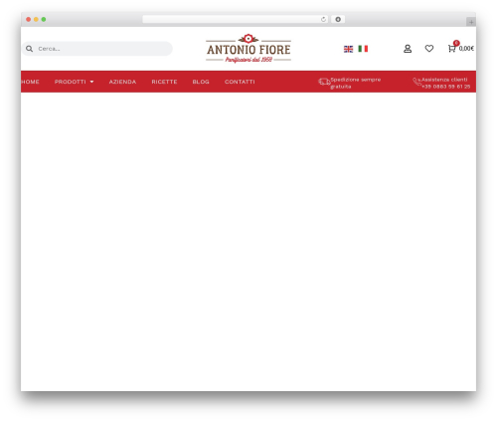497x421 pixels.
Task: Switch language to Italian flag
Action: (x=363, y=49)
